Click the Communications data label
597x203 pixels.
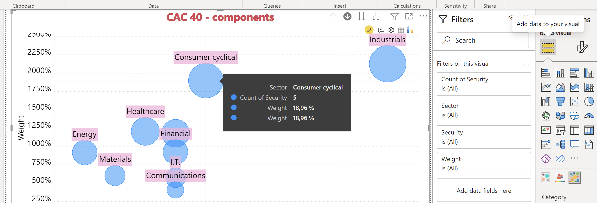tap(175, 176)
